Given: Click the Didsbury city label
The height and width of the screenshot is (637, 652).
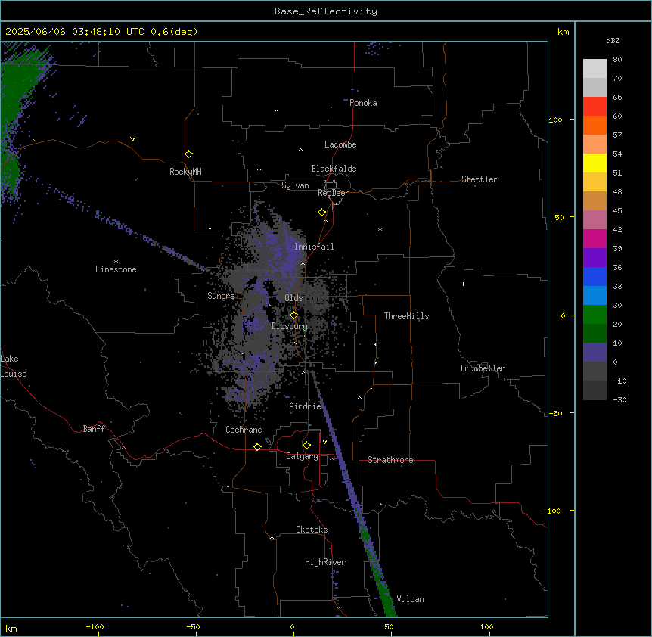Looking at the screenshot, I should pyautogui.click(x=290, y=326).
